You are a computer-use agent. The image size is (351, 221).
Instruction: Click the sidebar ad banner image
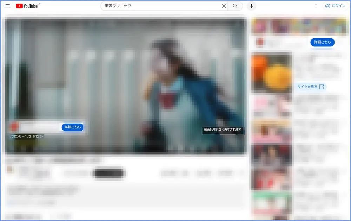coord(300,26)
